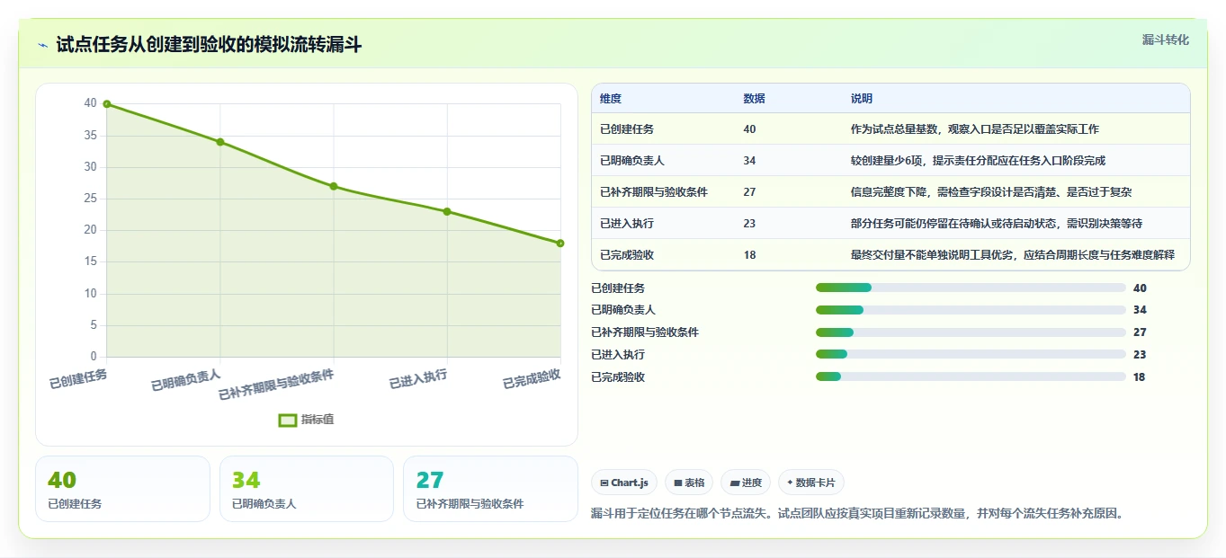Click the chart data point at value 18
Screen dimensions: 1226x558
[x=560, y=244]
